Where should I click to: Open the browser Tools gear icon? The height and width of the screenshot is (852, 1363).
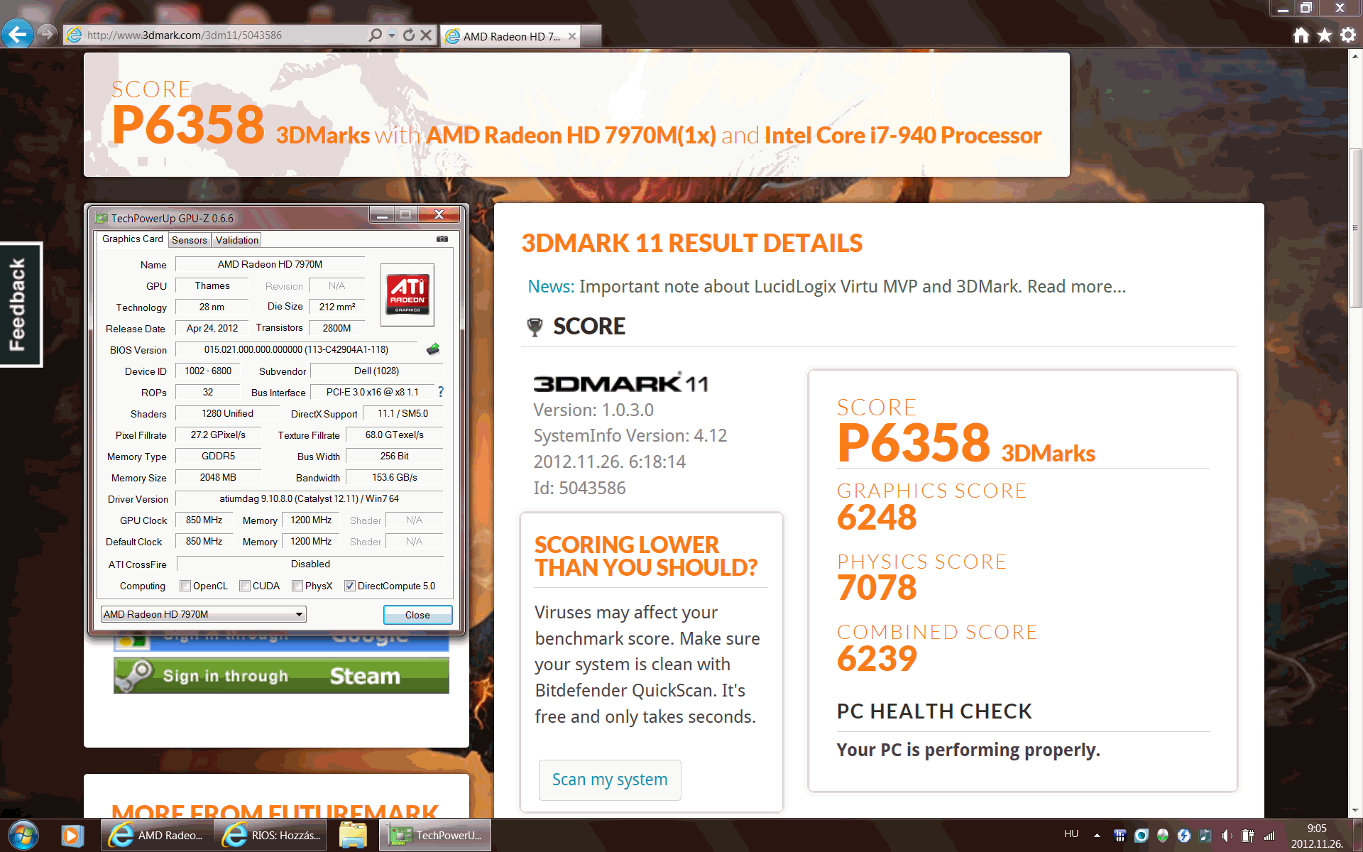[x=1348, y=35]
